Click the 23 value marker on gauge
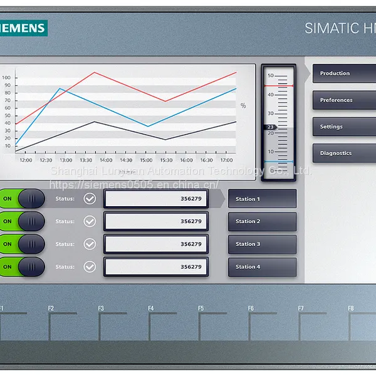 pyautogui.click(x=271, y=127)
